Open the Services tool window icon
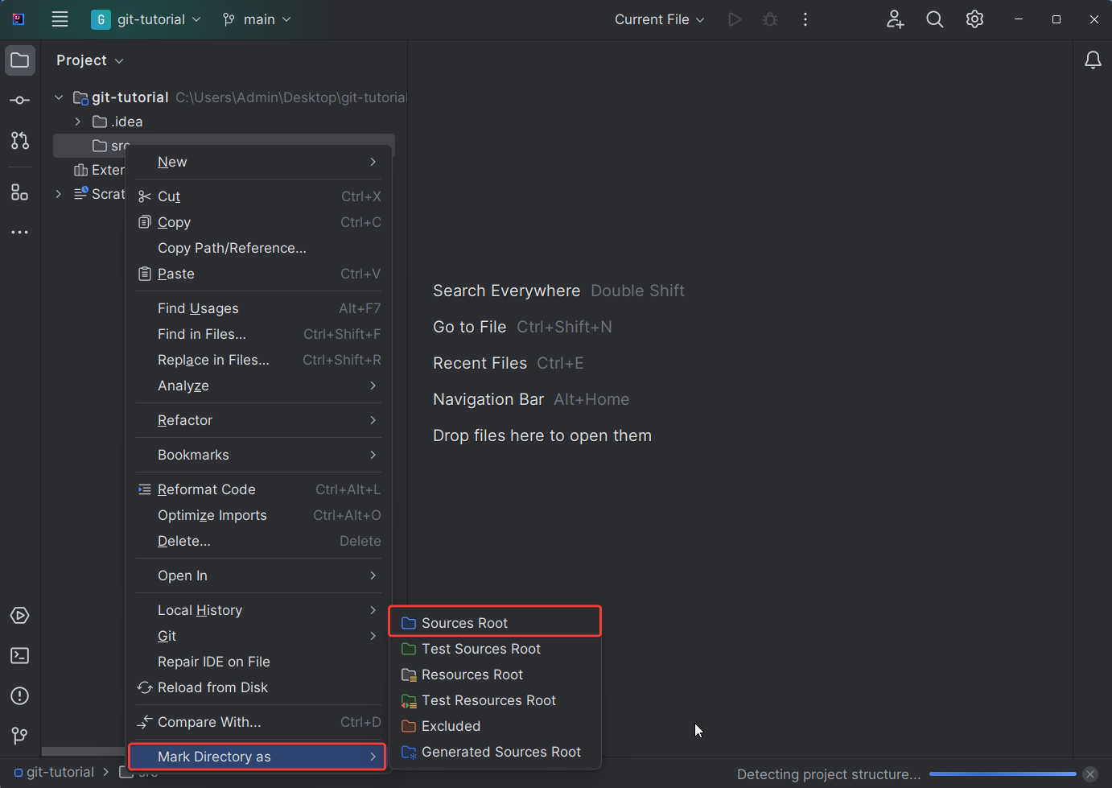1112x788 pixels. pyautogui.click(x=20, y=616)
